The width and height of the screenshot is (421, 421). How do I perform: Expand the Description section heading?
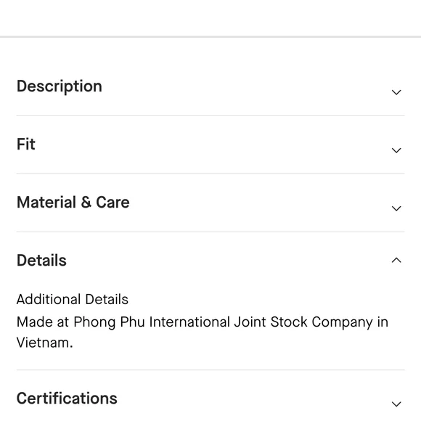coord(60,86)
